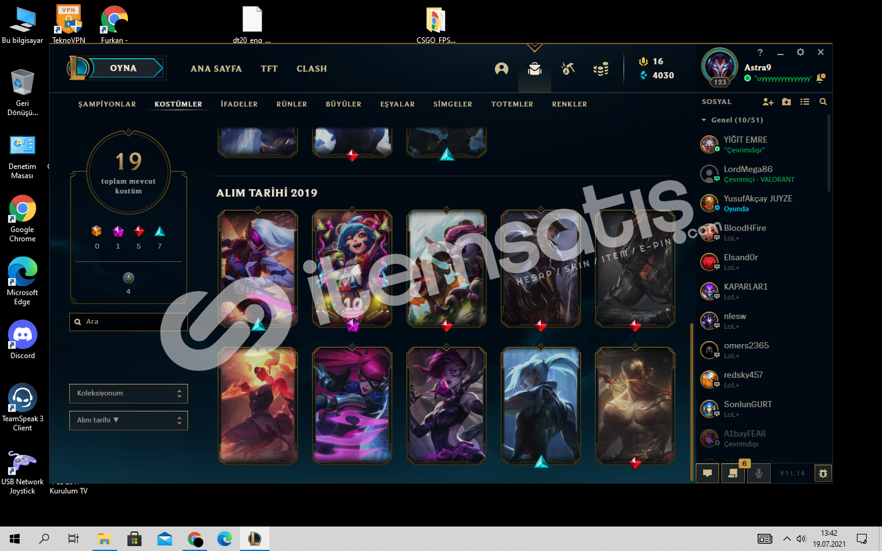Open the store coins icon
The width and height of the screenshot is (882, 551).
click(x=601, y=69)
